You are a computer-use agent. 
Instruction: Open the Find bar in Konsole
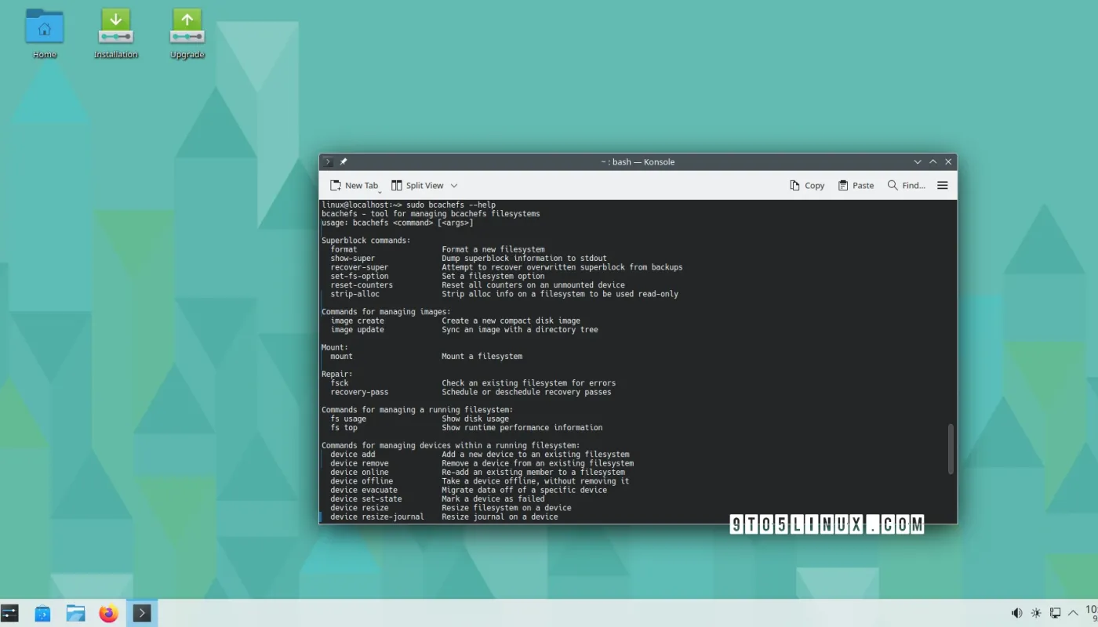click(906, 185)
